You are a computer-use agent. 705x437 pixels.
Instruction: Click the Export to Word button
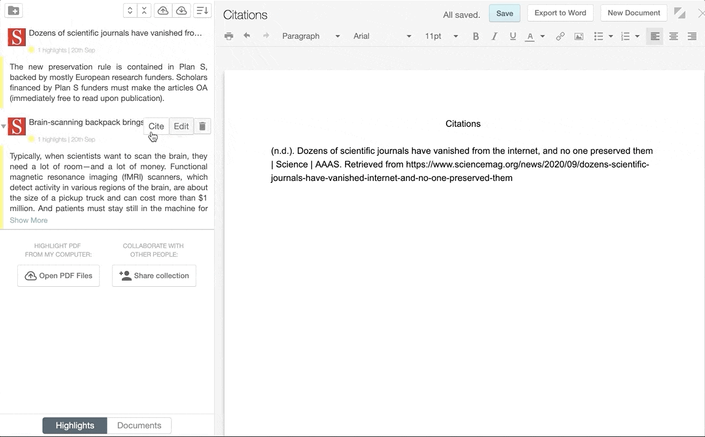560,12
